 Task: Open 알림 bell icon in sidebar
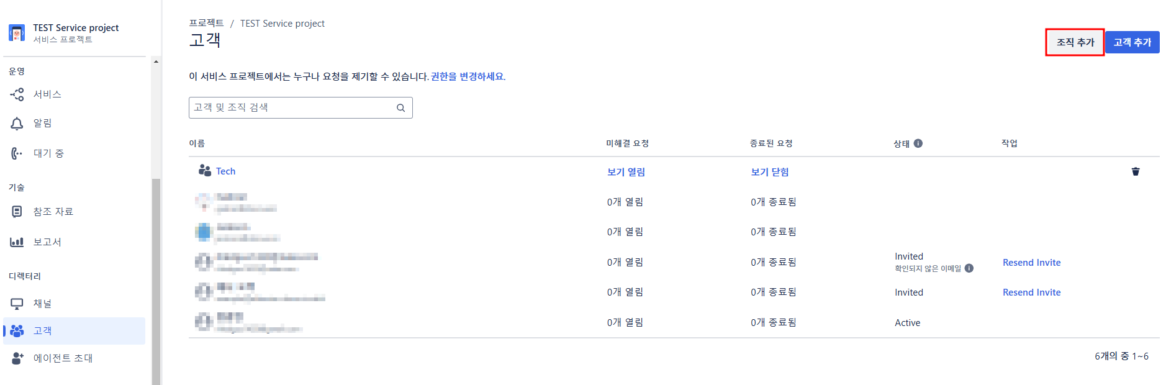coord(17,124)
